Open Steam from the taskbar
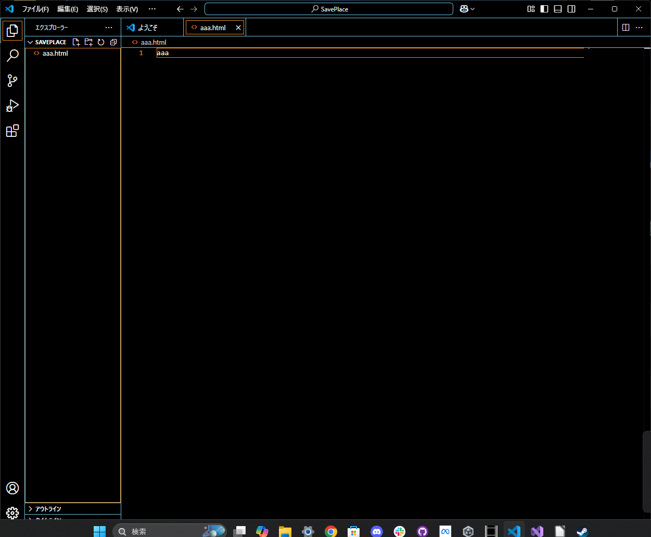The height and width of the screenshot is (537, 651). 582,531
